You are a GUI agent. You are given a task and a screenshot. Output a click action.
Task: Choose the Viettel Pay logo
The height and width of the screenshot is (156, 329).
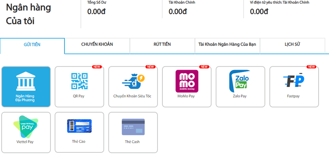[25, 127]
